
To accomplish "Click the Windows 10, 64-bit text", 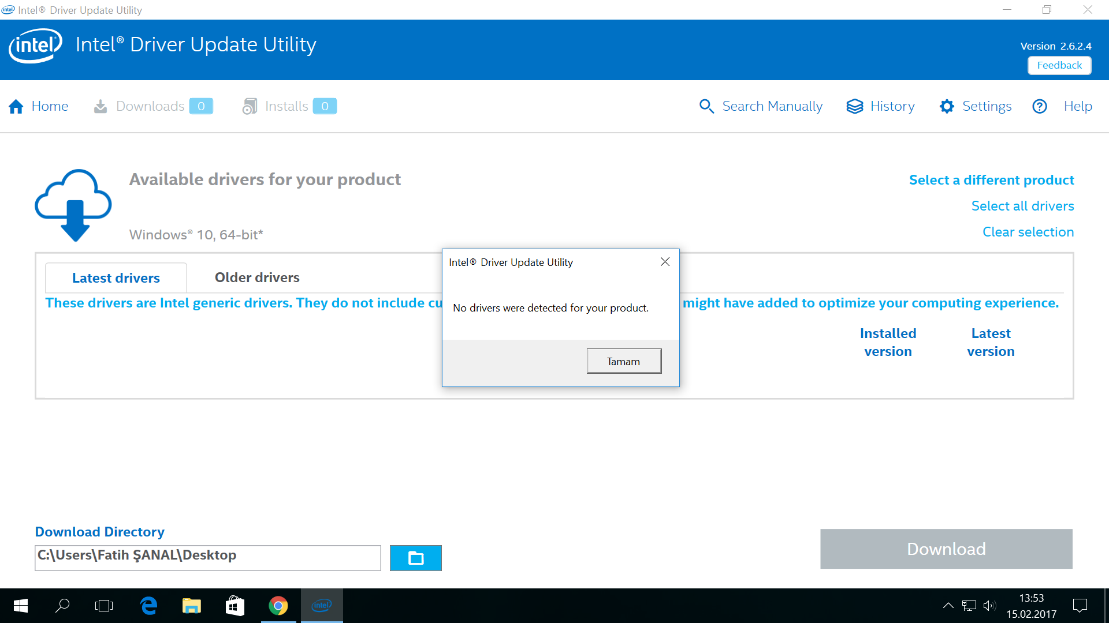I will [196, 235].
